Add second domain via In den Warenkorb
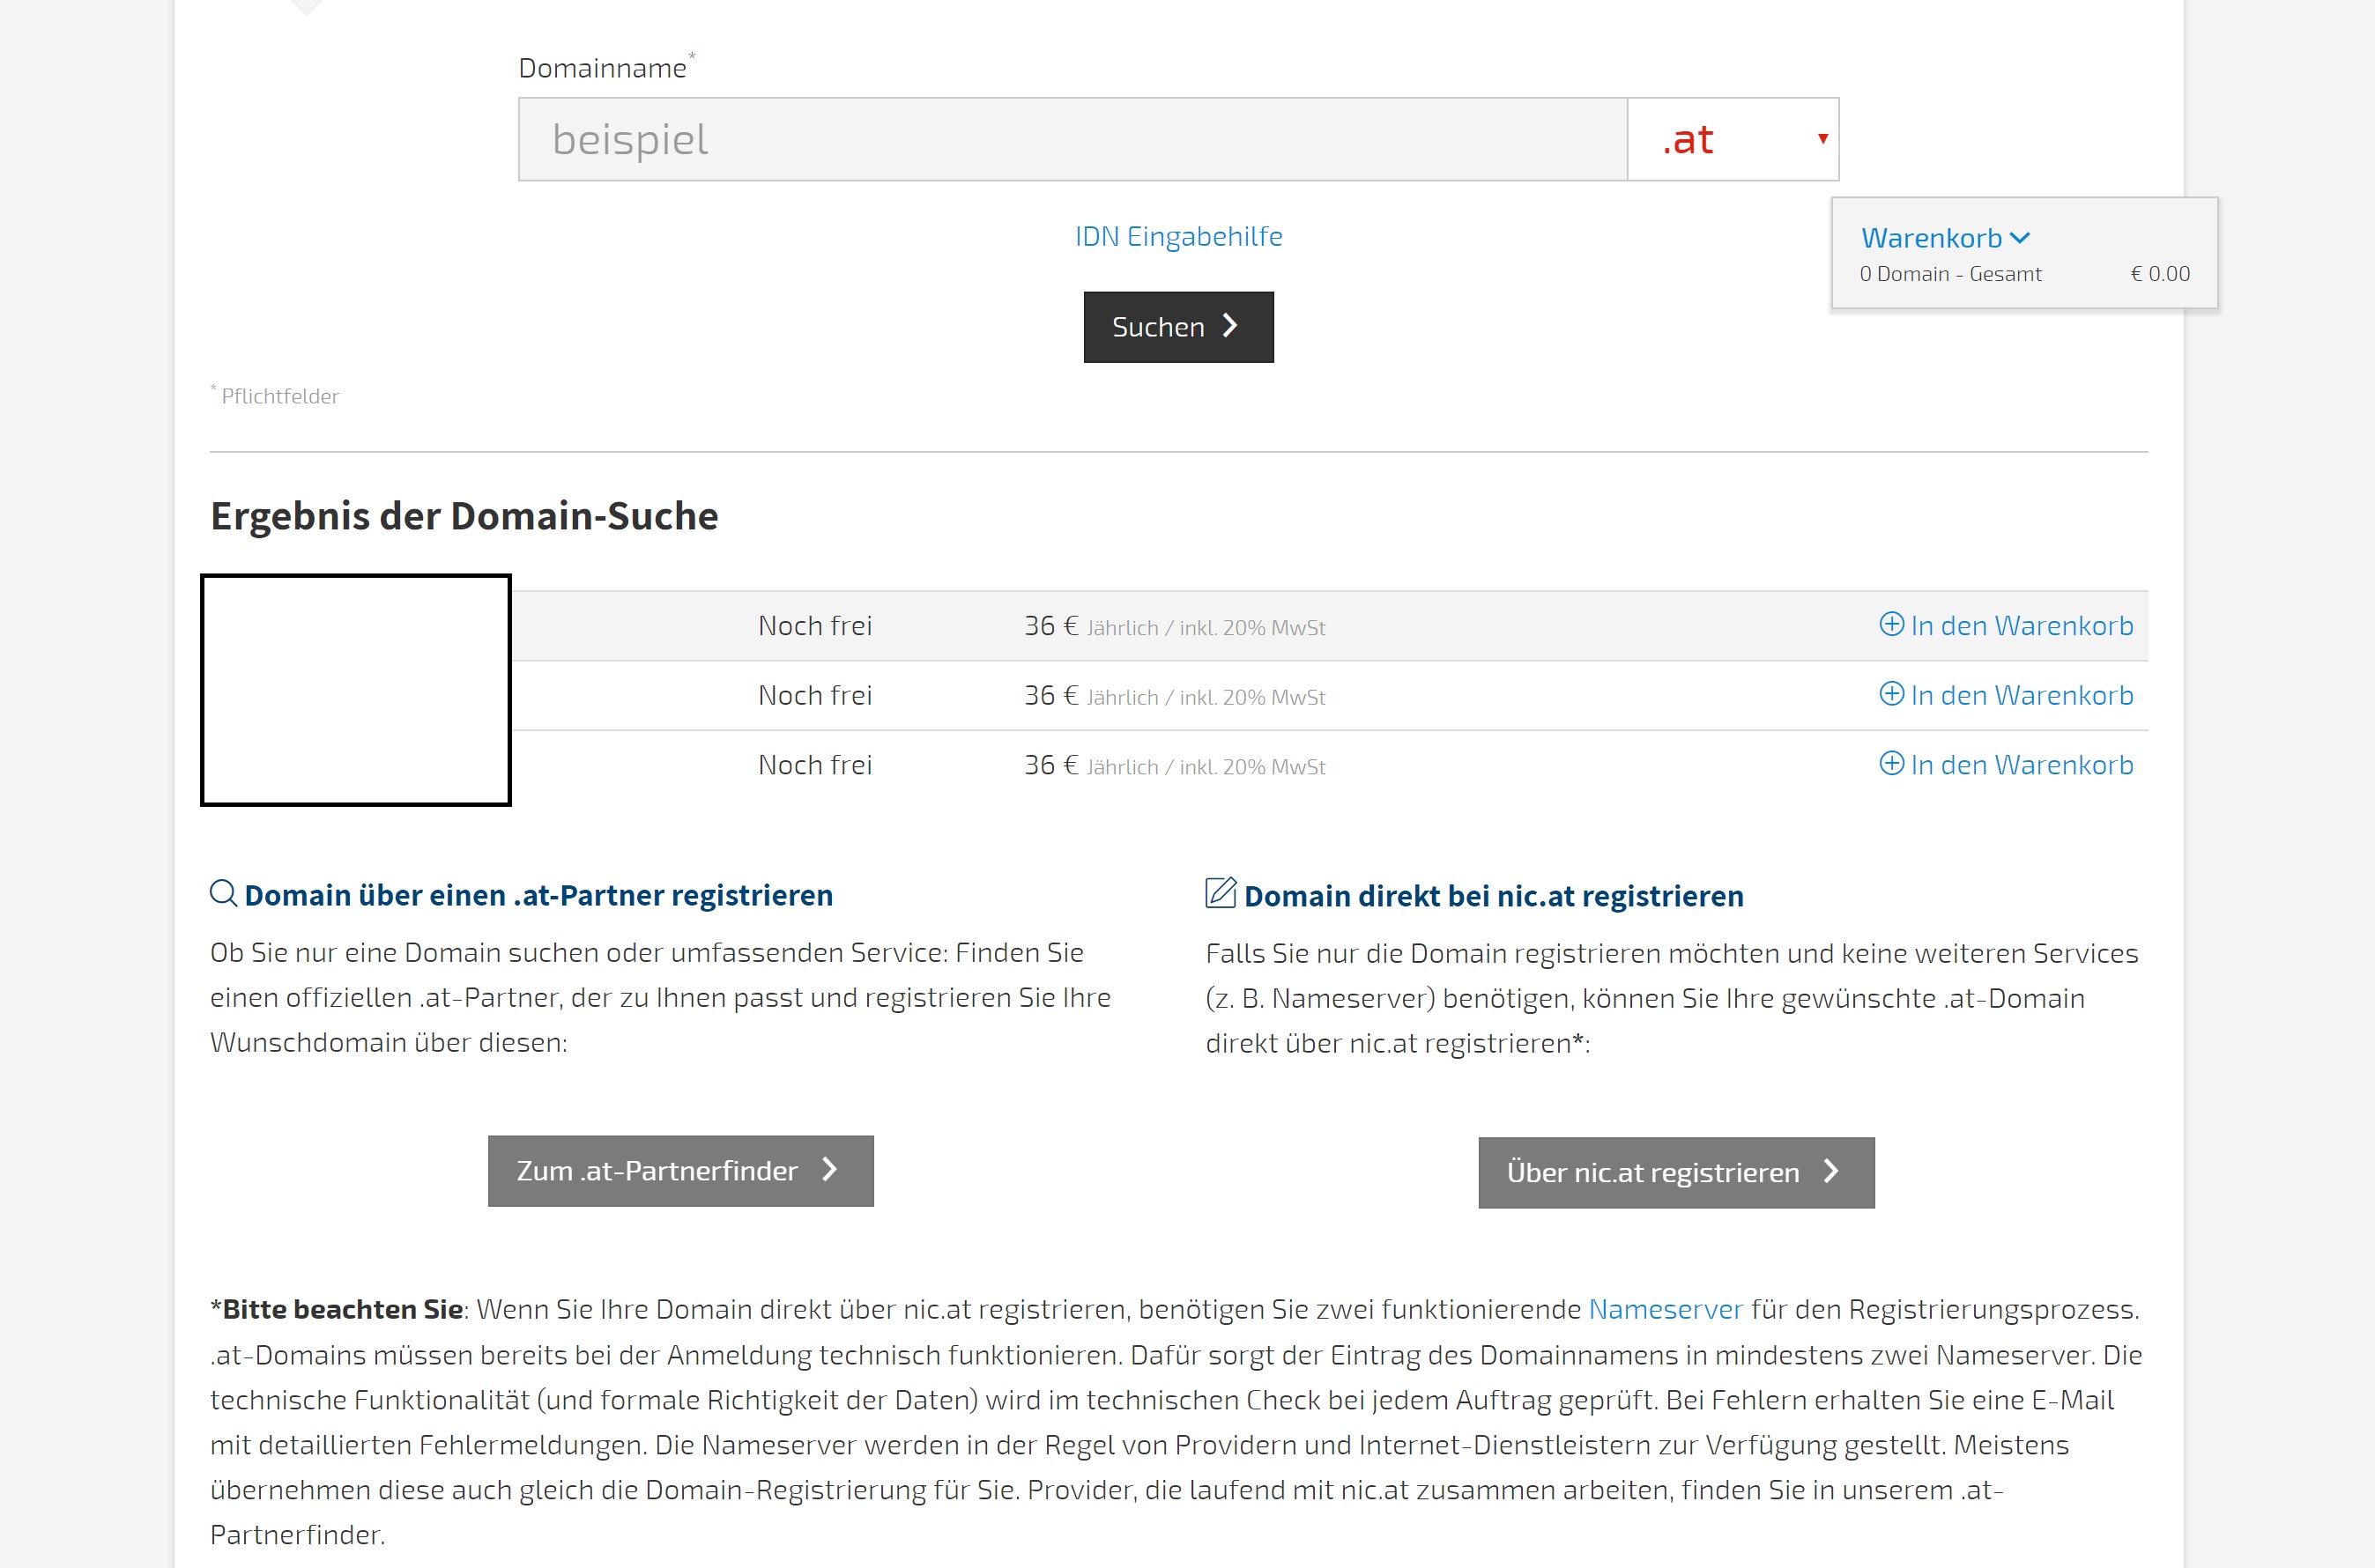Image resolution: width=2375 pixels, height=1568 pixels. (x=2021, y=695)
